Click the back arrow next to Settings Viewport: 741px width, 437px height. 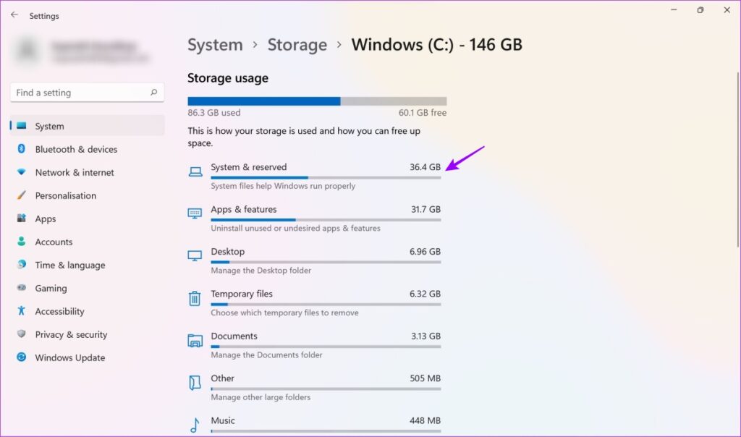(x=14, y=15)
